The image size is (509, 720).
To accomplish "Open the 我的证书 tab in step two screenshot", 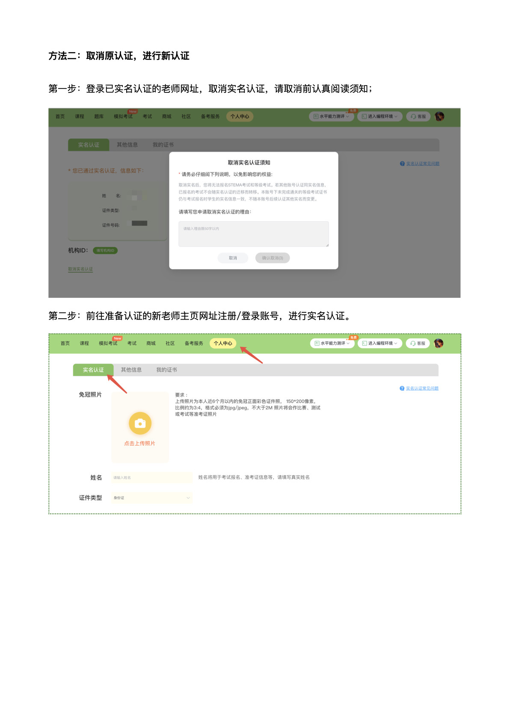I will click(x=166, y=370).
